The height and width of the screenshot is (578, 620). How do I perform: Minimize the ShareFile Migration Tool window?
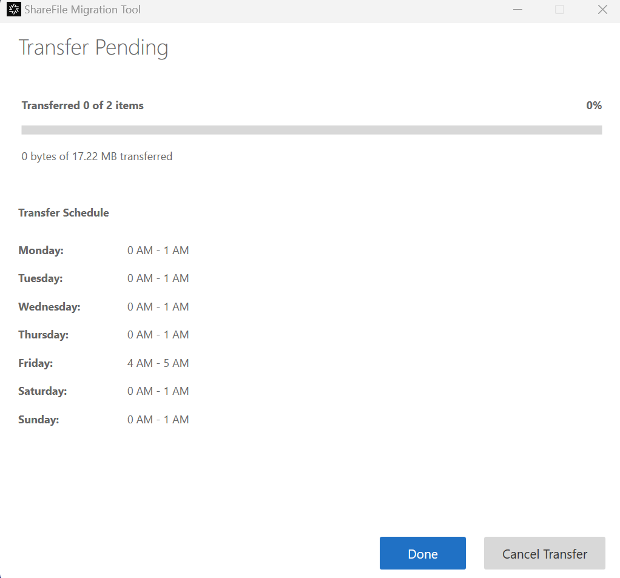(x=517, y=9)
